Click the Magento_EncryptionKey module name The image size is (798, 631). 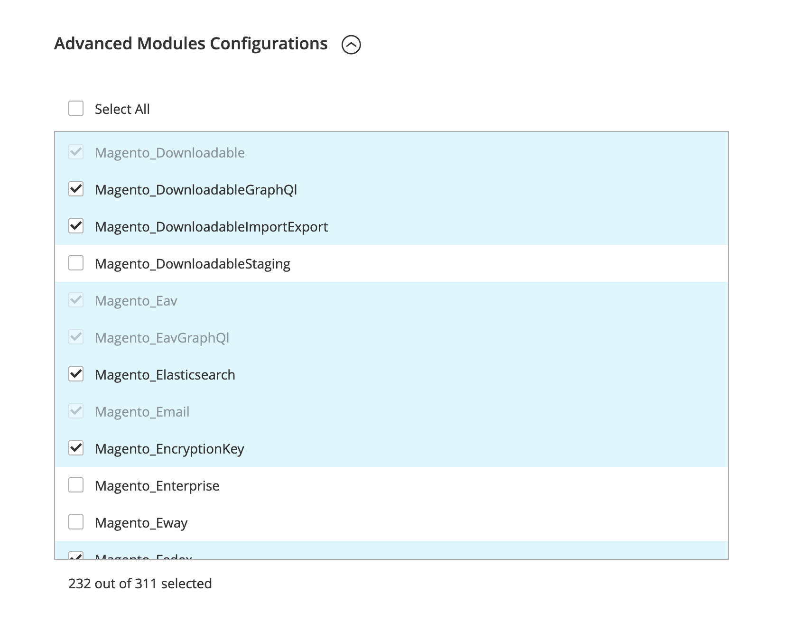point(169,449)
